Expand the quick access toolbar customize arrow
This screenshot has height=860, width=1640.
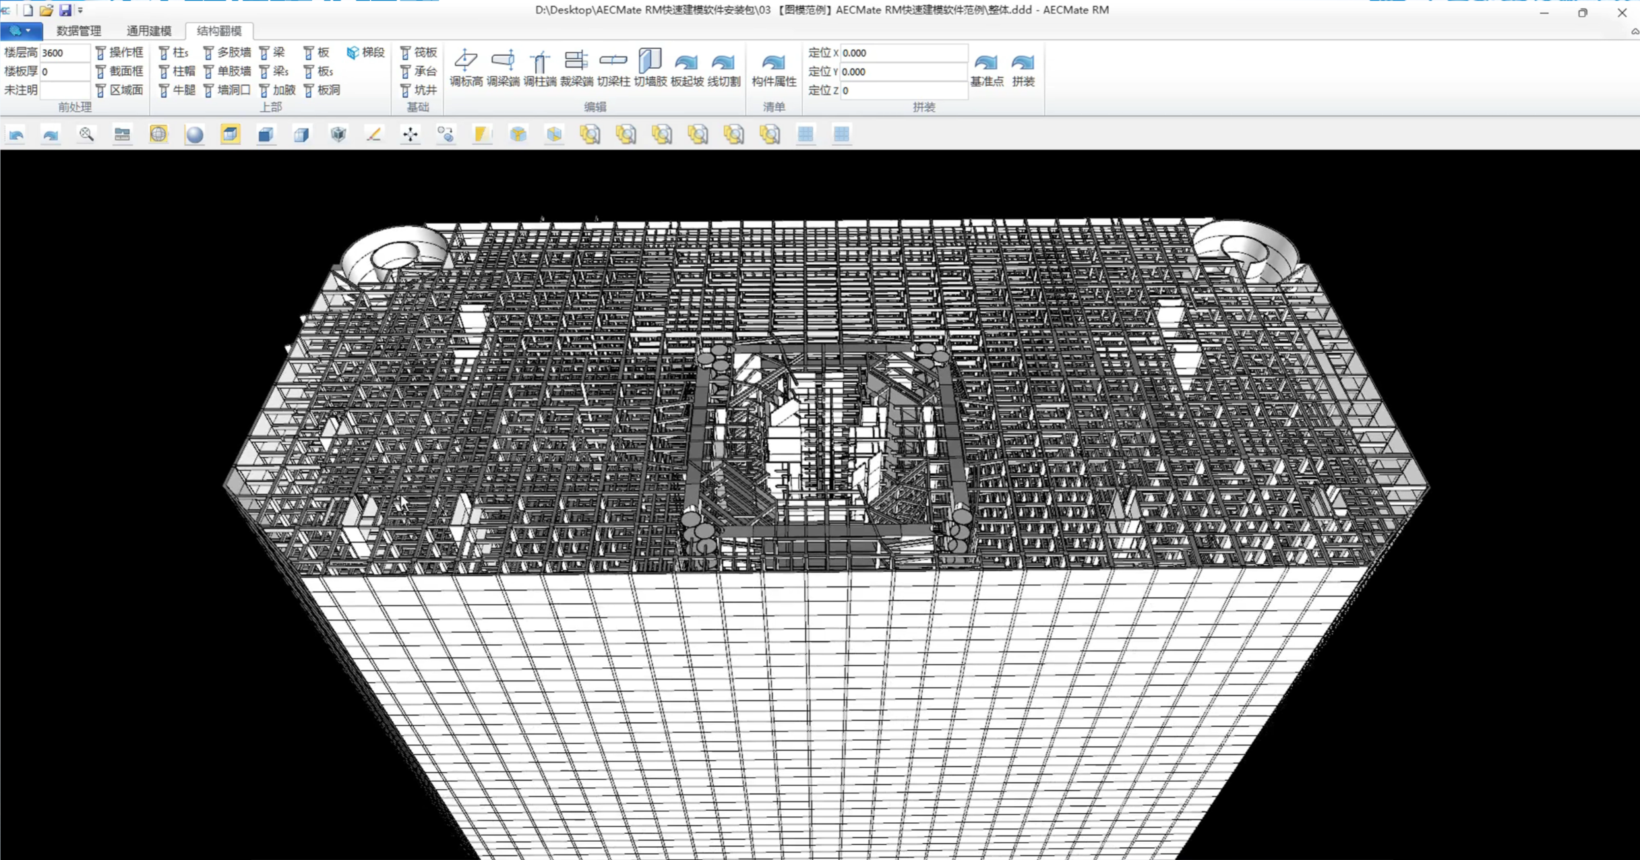click(x=80, y=10)
